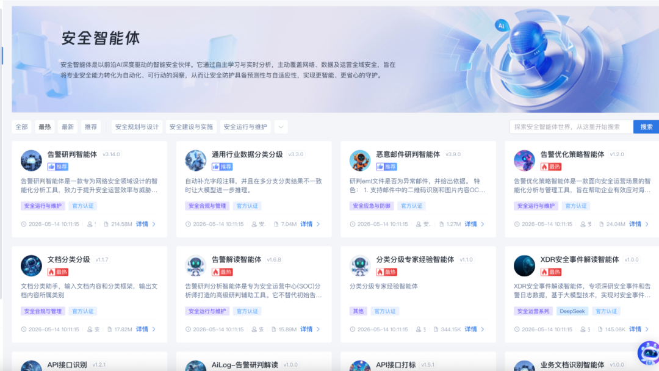
Task: Open the 告警解读智能体 robot avatar
Action: point(196,265)
